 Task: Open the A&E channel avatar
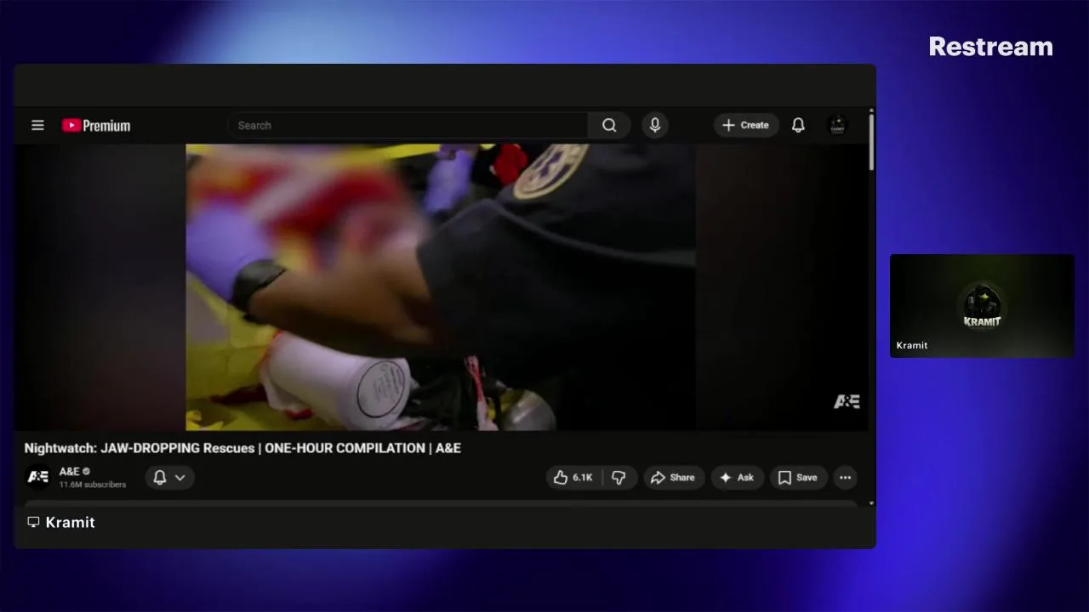pos(38,477)
